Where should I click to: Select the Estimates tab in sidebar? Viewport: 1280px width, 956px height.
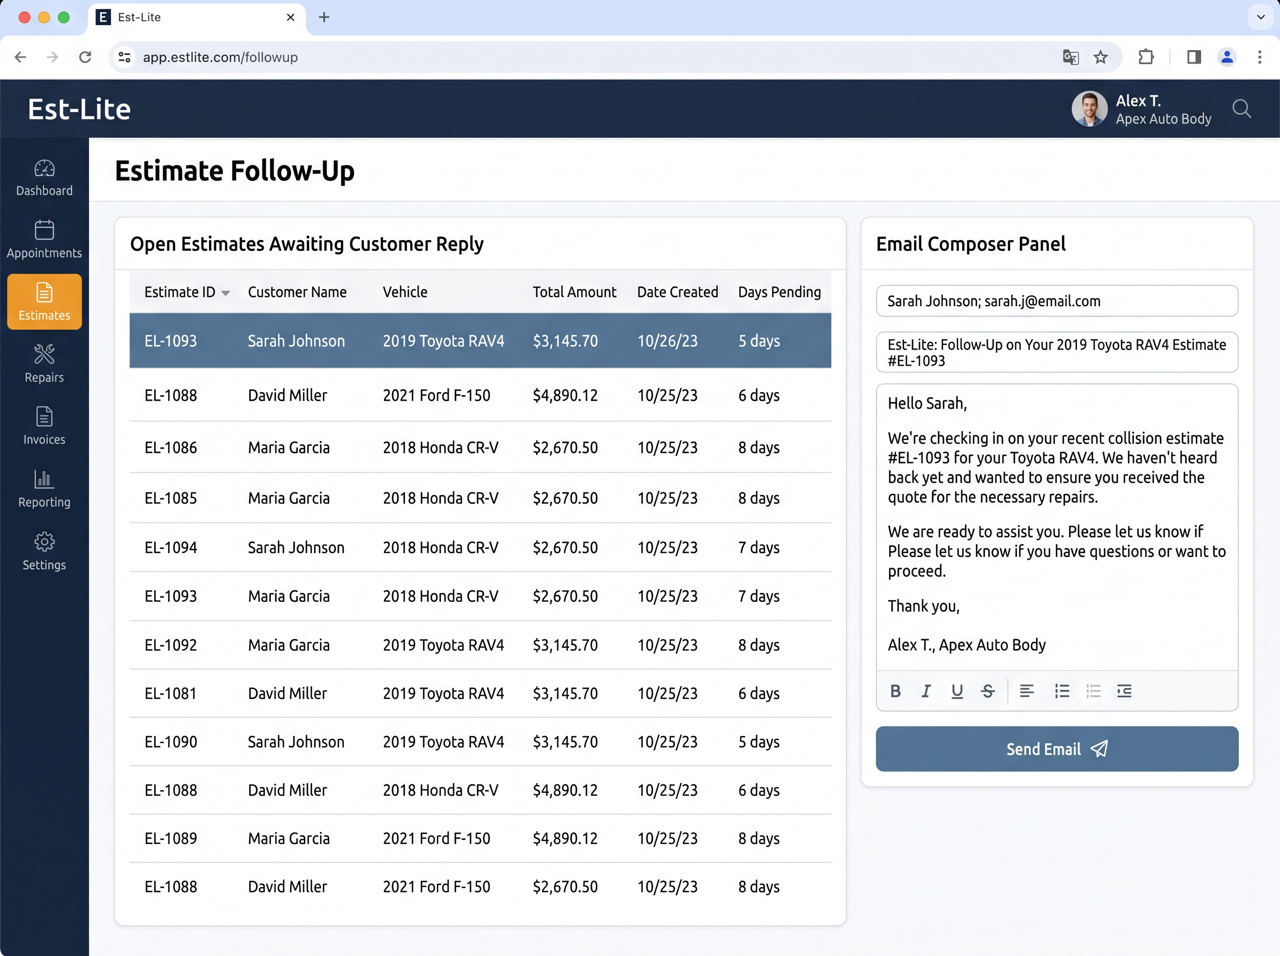(x=45, y=302)
